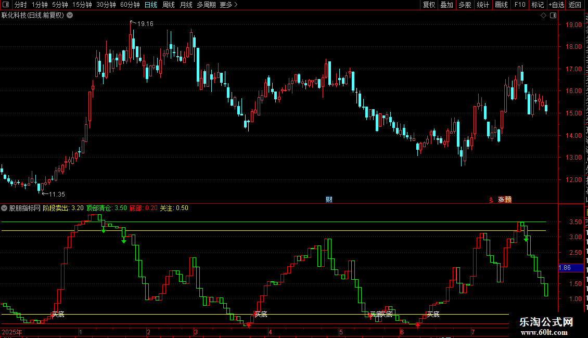Image resolution: width=588 pixels, height=338 pixels.
Task: Switch to 60分钟 chart tab
Action: click(x=130, y=5)
